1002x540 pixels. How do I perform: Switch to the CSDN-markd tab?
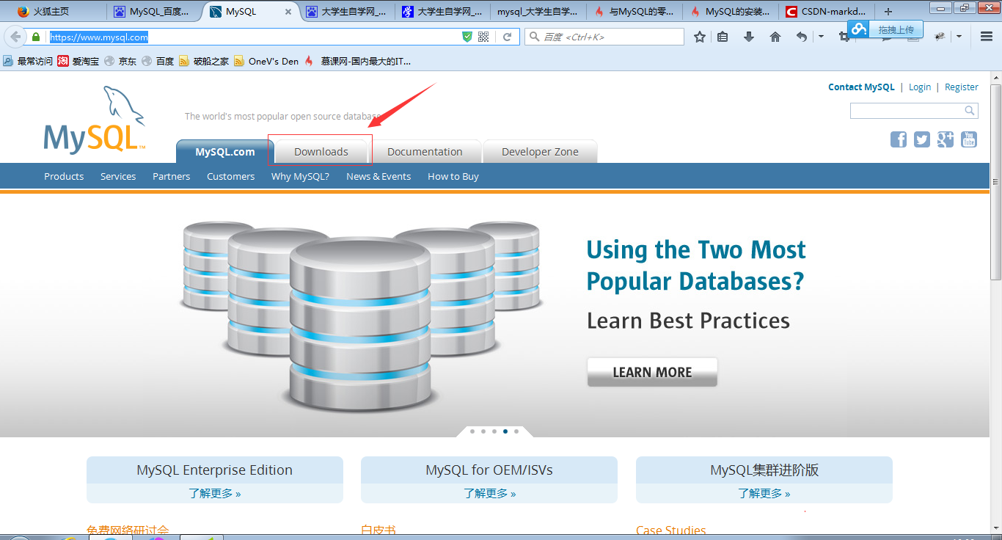click(827, 12)
